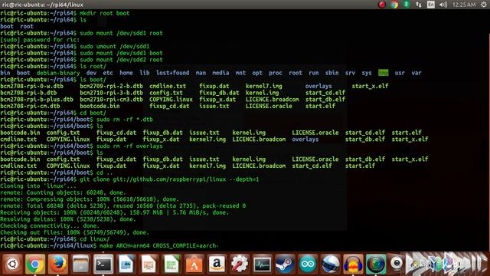Open the 12:25 AM clock menu
Screen dimensions: 490x276
pos(464,5)
